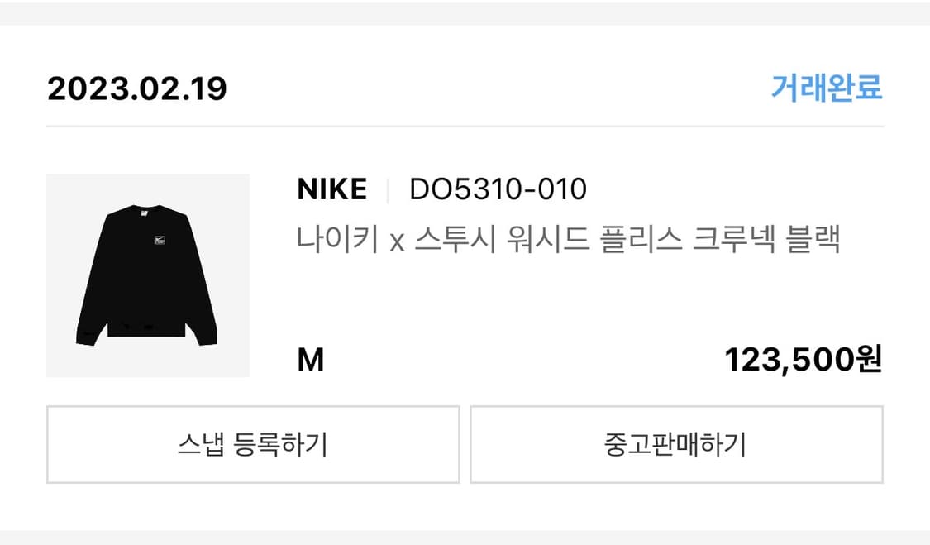Click the model number next to NIKE
930x545 pixels.
point(497,189)
